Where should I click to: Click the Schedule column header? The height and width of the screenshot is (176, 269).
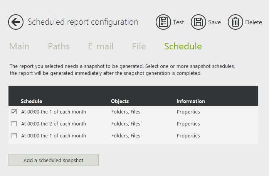click(31, 101)
